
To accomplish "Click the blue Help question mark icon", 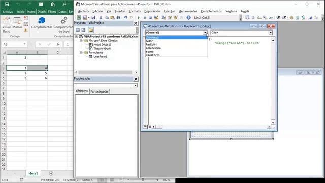I will (188, 18).
